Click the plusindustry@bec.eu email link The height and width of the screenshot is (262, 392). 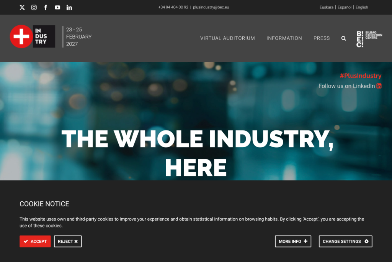(x=211, y=7)
